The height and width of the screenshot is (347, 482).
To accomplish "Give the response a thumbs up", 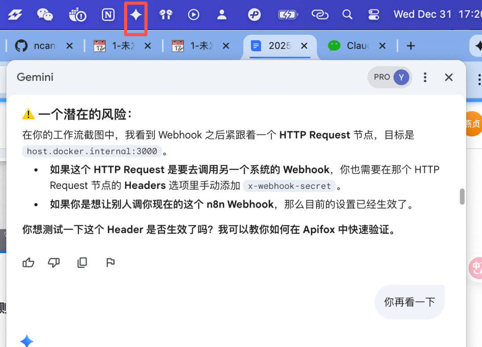I will tap(28, 262).
